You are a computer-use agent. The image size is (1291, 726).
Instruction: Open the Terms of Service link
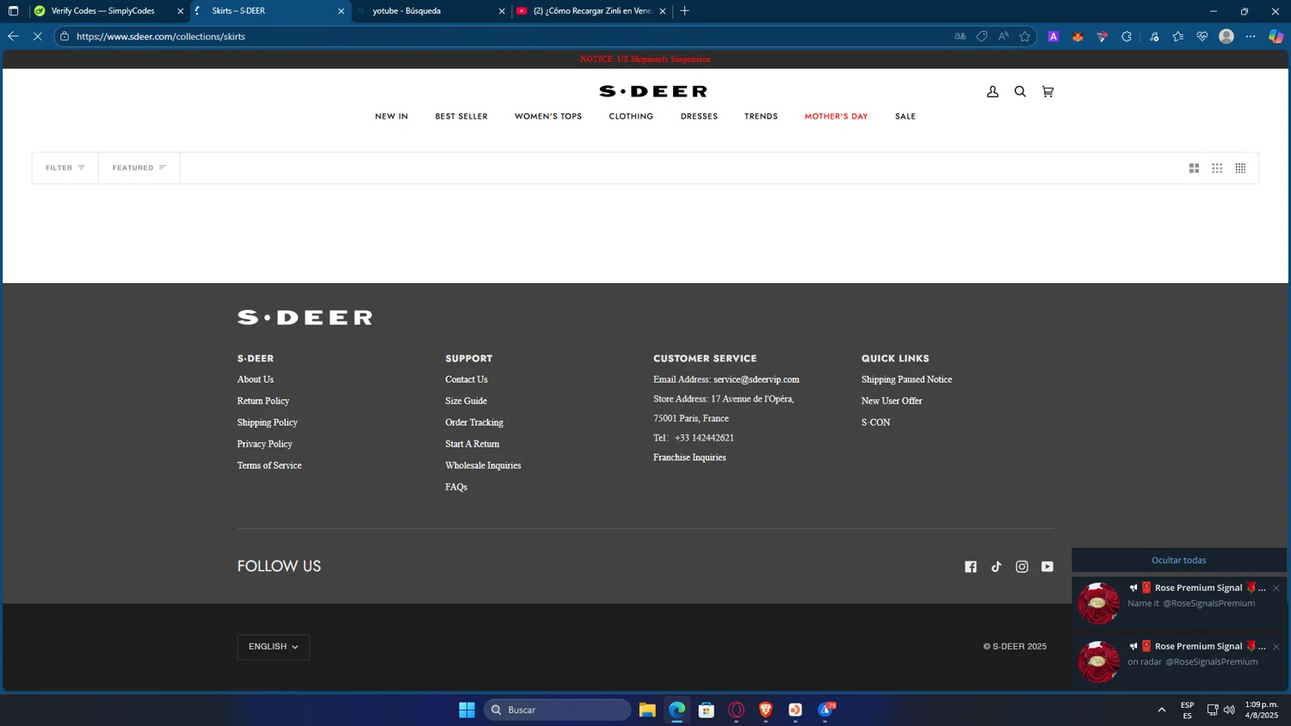point(269,465)
